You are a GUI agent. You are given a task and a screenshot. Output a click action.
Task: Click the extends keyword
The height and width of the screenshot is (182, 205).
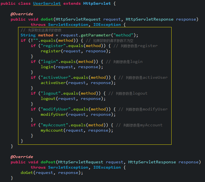click(72, 4)
